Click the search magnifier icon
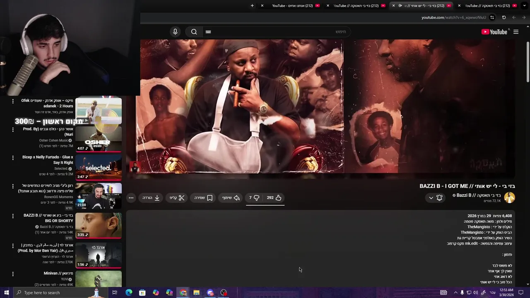Screen dimensions: 530x298 [x=194, y=32]
